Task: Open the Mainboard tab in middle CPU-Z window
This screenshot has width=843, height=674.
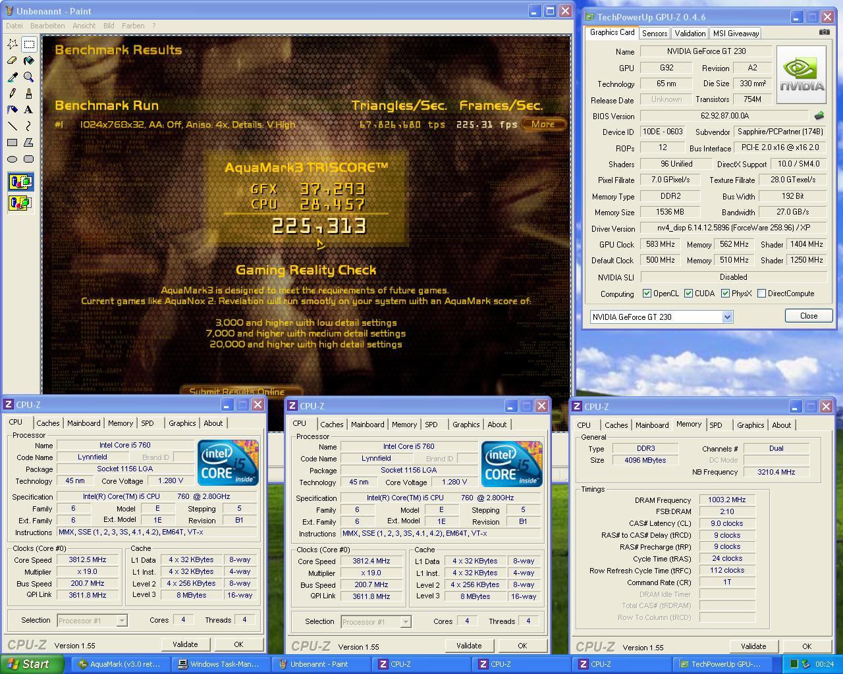Action: click(367, 425)
